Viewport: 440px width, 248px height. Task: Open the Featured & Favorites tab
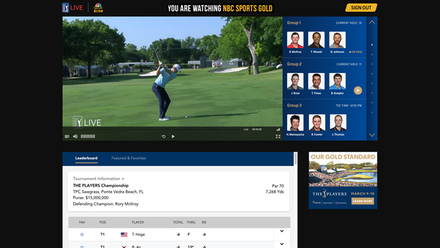(129, 158)
